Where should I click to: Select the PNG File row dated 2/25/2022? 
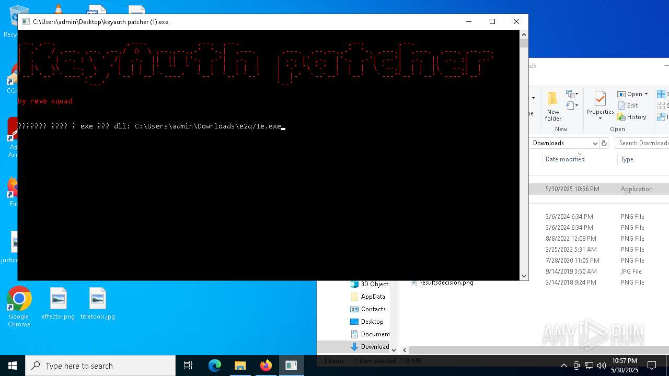(x=599, y=250)
